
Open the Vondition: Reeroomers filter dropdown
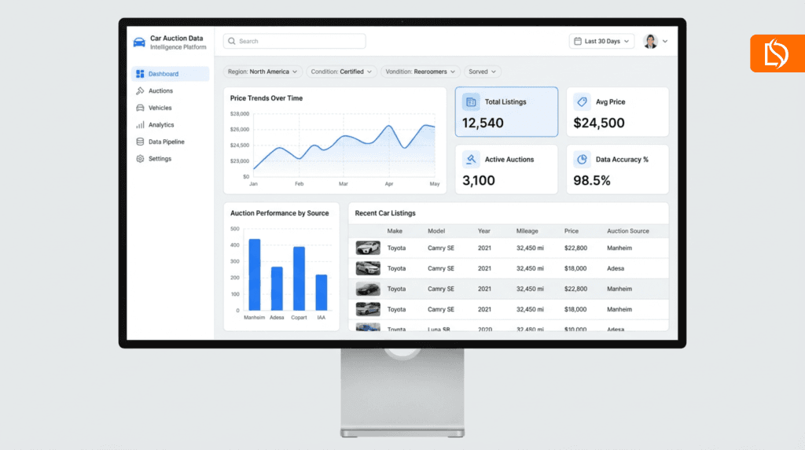[x=420, y=72]
